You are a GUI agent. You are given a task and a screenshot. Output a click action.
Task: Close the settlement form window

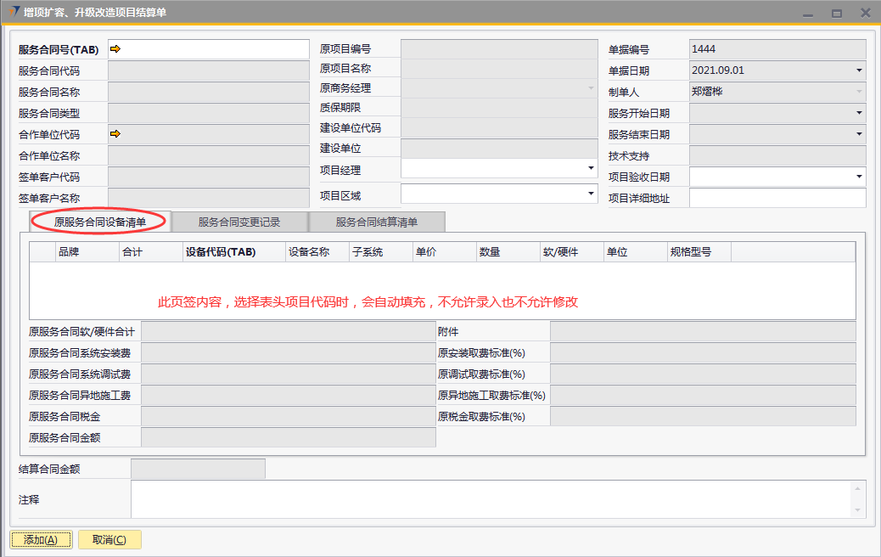(x=865, y=13)
